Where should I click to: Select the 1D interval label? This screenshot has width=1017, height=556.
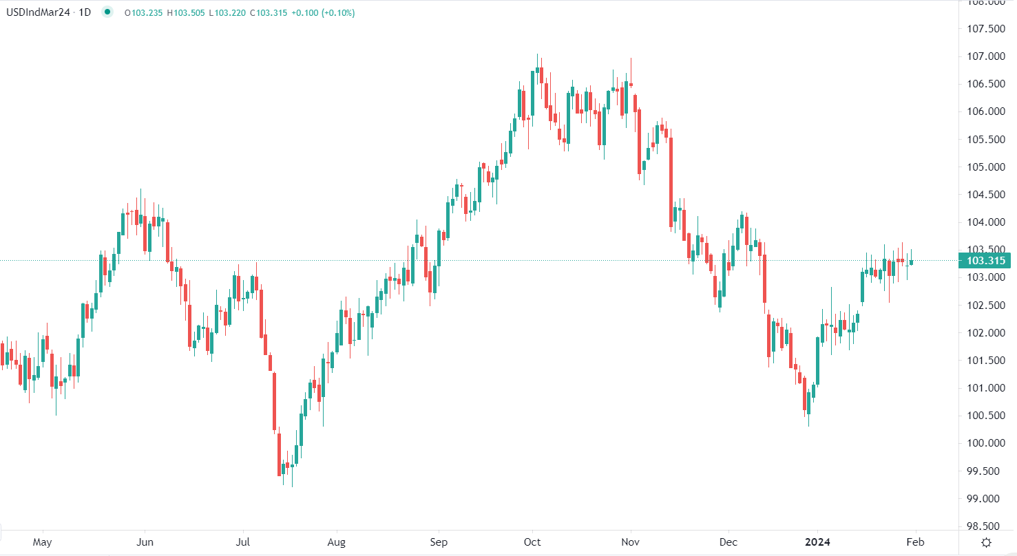[85, 12]
